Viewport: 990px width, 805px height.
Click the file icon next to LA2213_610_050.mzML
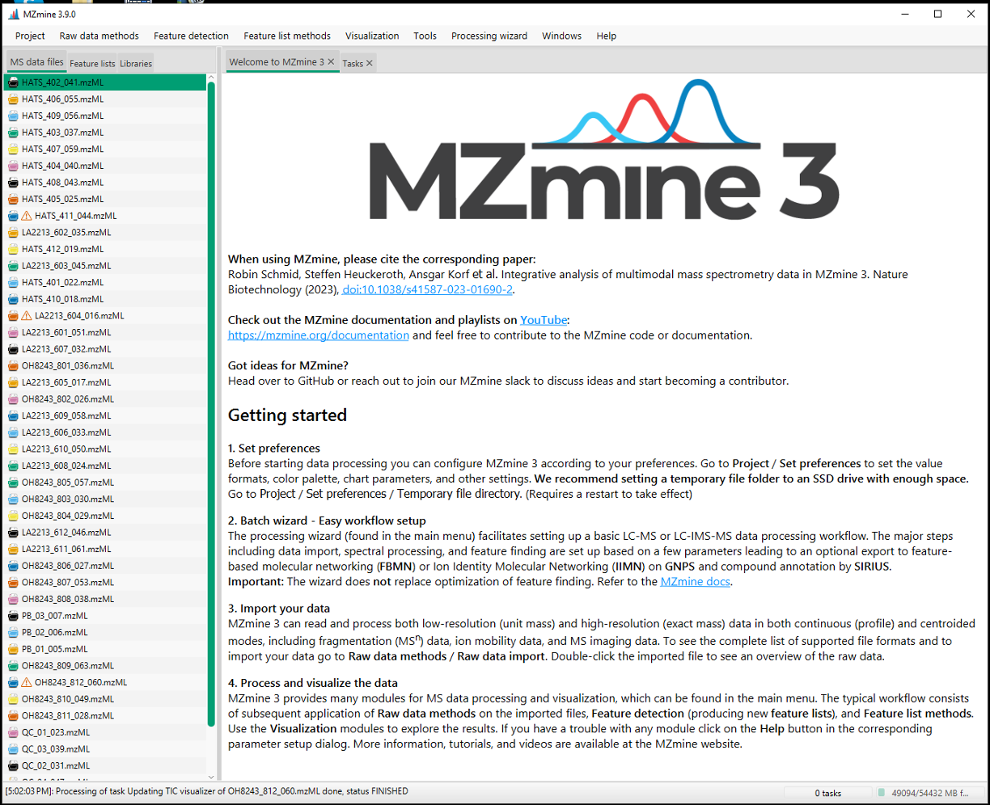[13, 449]
